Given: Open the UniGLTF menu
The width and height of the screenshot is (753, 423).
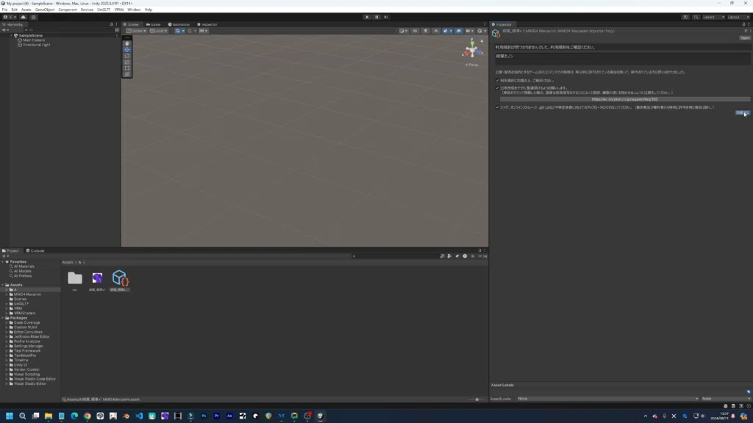Looking at the screenshot, I should pyautogui.click(x=103, y=10).
